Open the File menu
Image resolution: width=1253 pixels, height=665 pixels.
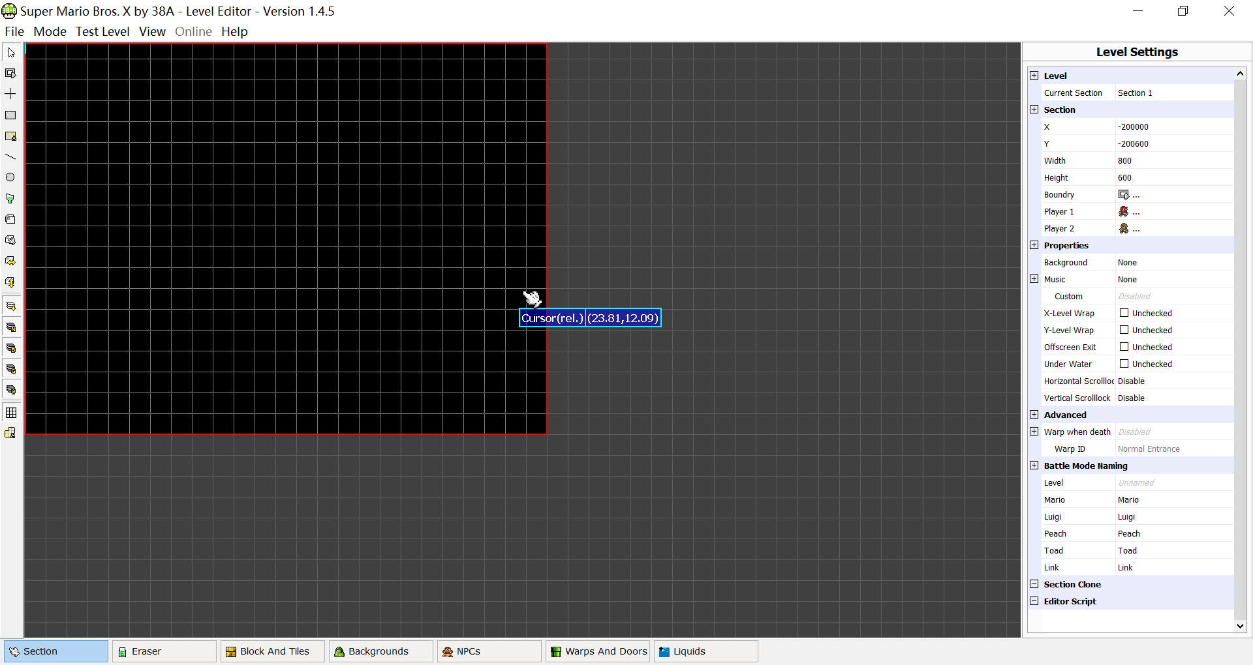pos(14,31)
